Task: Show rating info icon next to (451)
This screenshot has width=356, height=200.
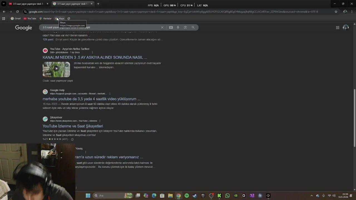Action: pos(72,139)
